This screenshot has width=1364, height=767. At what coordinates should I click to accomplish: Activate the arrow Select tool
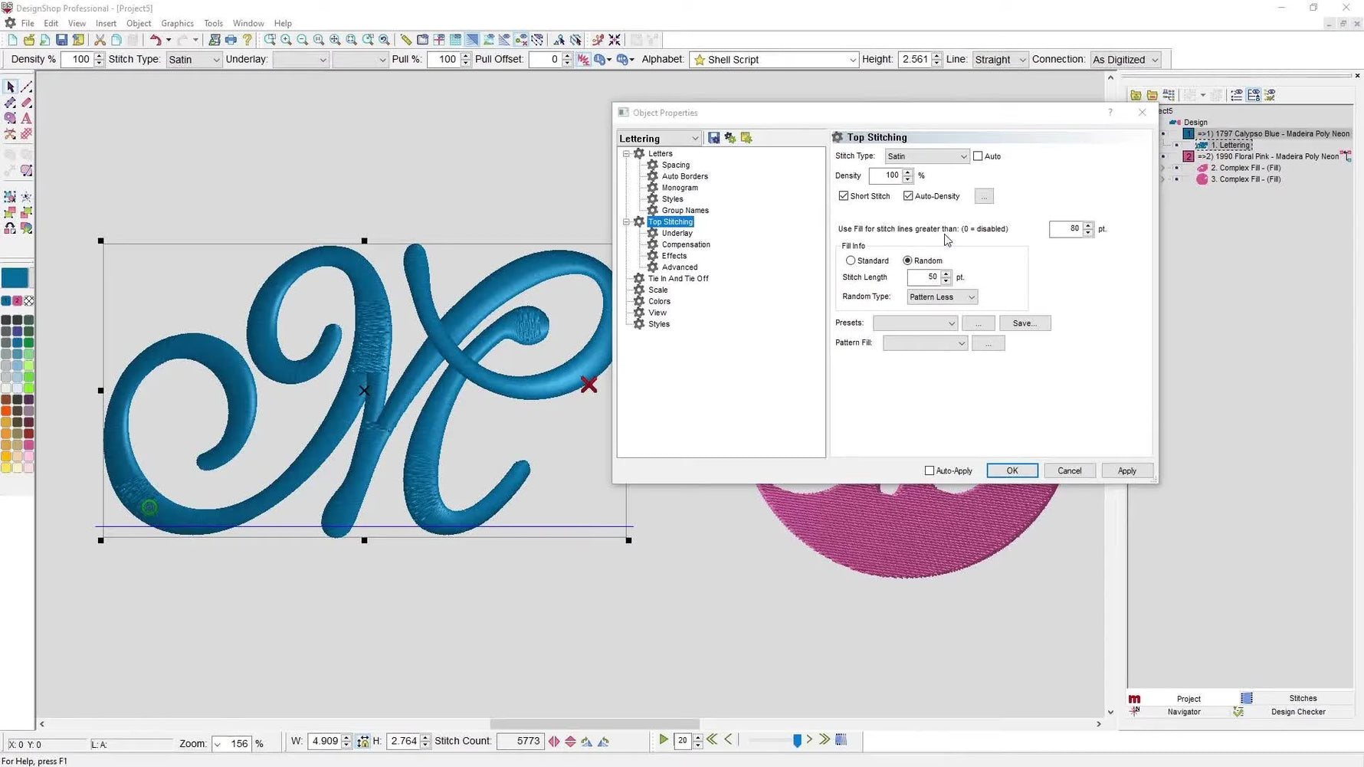(10, 87)
